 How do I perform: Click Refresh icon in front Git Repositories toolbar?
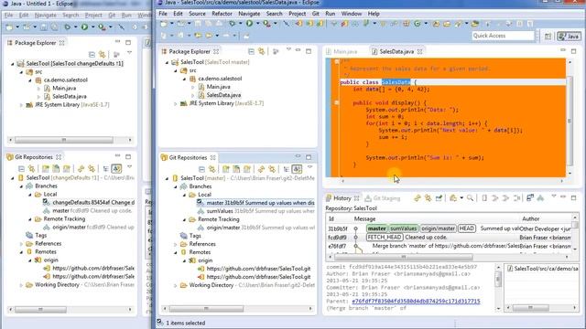pyautogui.click(x=261, y=169)
